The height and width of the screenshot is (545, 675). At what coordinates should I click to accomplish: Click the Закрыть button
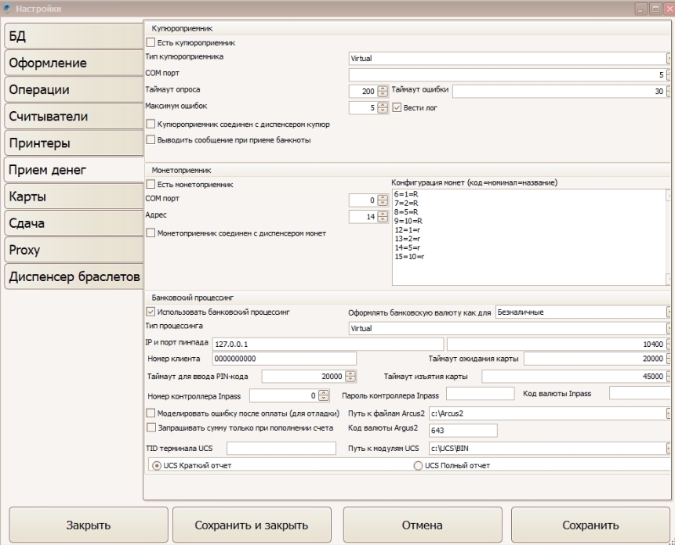click(x=89, y=525)
